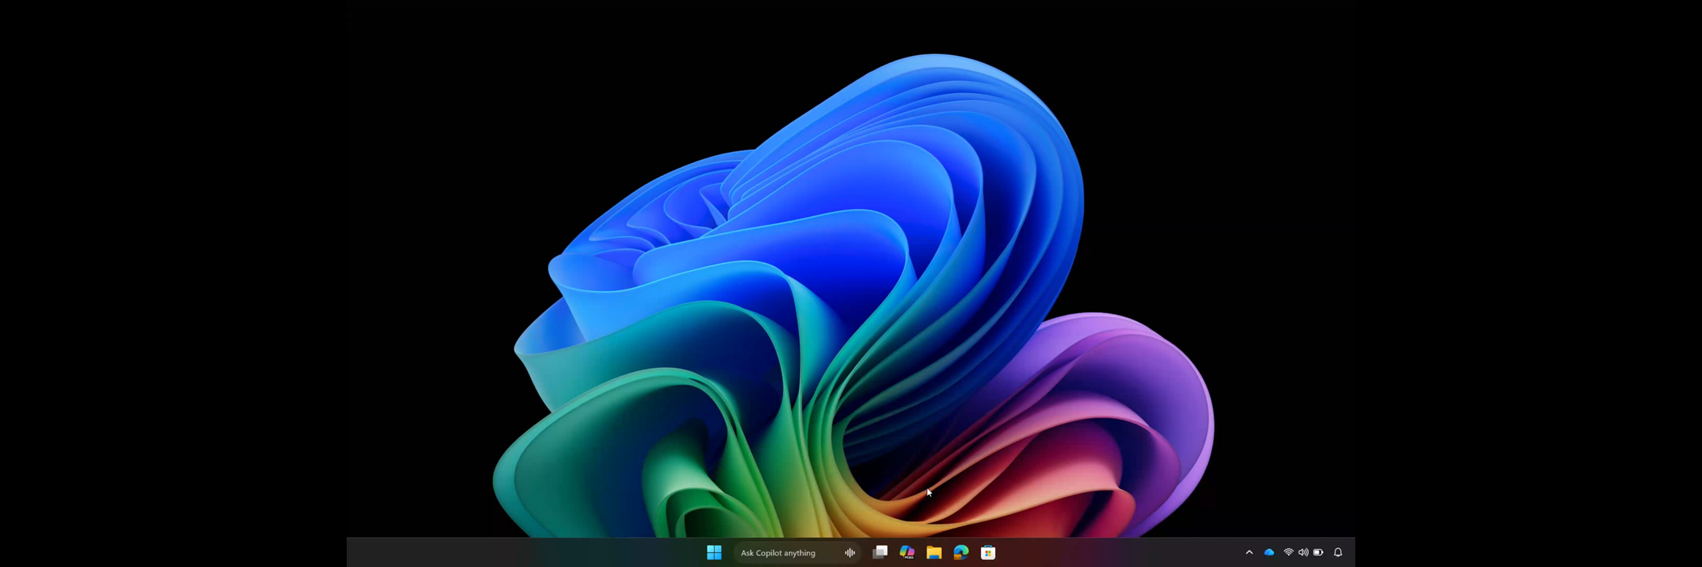Viewport: 1702px width, 567px height.
Task: Open the OneDrive cloud status icon
Action: [1269, 553]
